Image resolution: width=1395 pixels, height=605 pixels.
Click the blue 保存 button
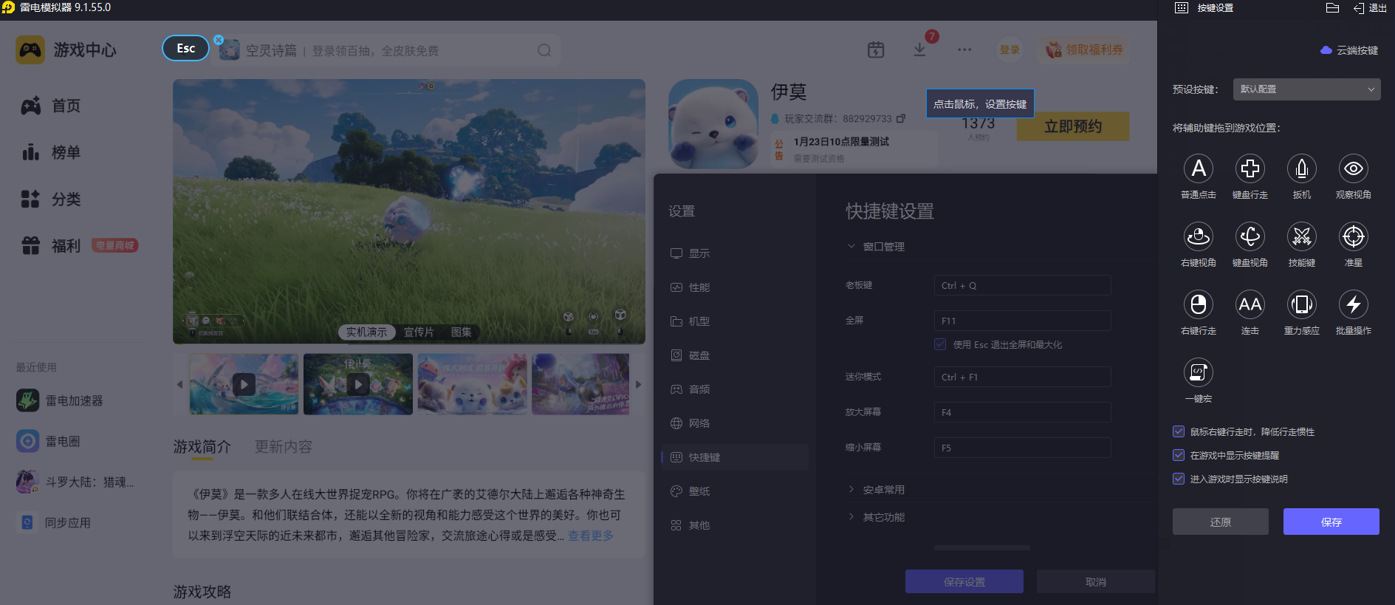pos(1331,522)
